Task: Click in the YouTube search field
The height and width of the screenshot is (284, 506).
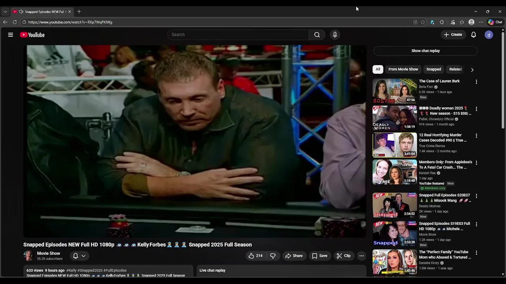Action: [238, 35]
